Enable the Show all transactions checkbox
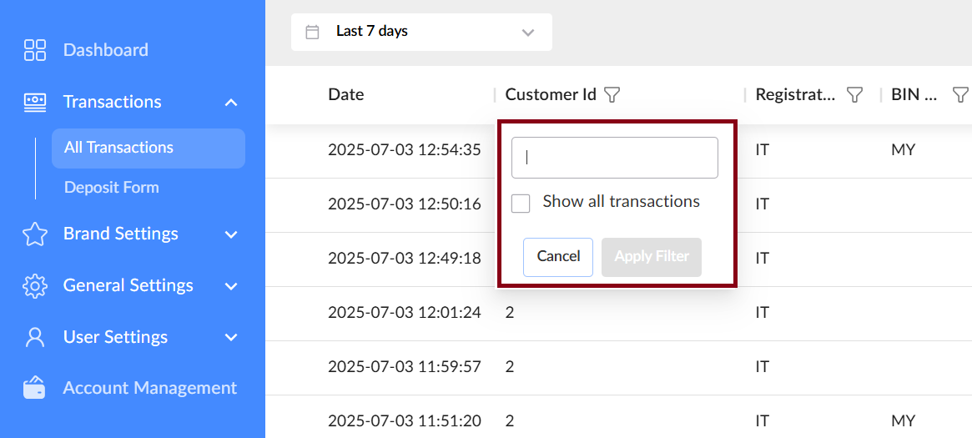The image size is (972, 438). [521, 204]
